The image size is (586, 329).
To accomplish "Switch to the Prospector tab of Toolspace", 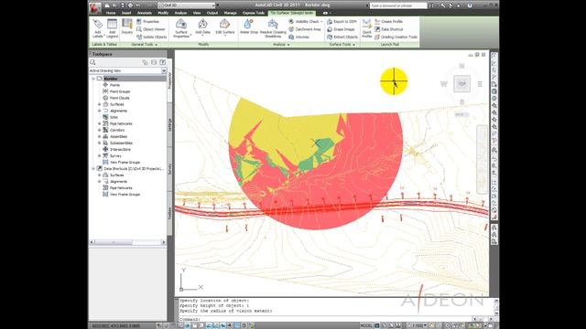I will coord(169,80).
